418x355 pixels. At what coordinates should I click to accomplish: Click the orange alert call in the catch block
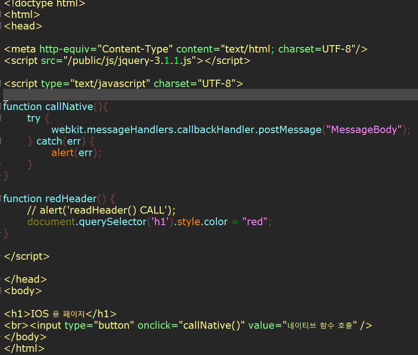62,153
